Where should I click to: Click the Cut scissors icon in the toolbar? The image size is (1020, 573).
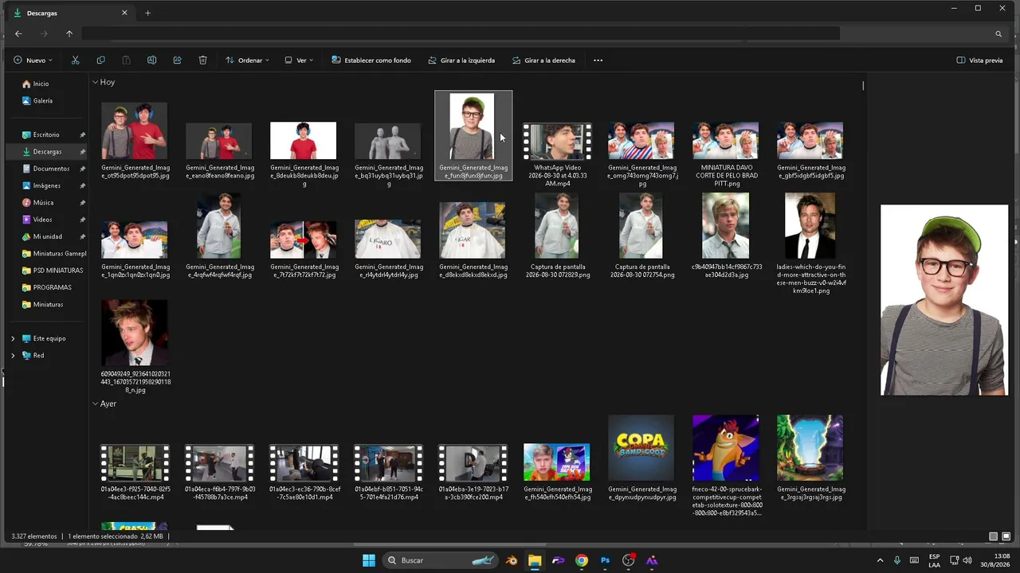(76, 60)
